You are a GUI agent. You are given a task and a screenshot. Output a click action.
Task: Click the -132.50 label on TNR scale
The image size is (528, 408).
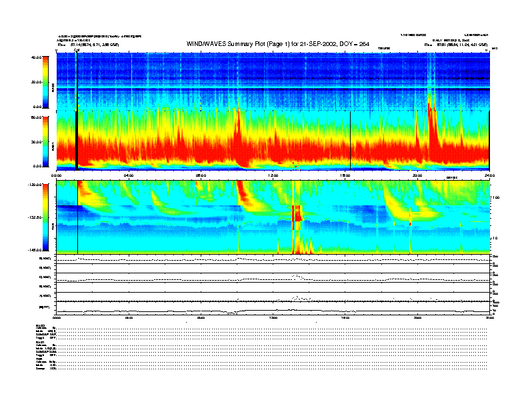pyautogui.click(x=35, y=217)
